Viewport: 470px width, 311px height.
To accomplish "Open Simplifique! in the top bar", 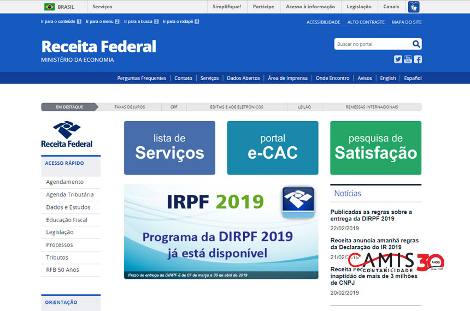I will pyautogui.click(x=227, y=7).
